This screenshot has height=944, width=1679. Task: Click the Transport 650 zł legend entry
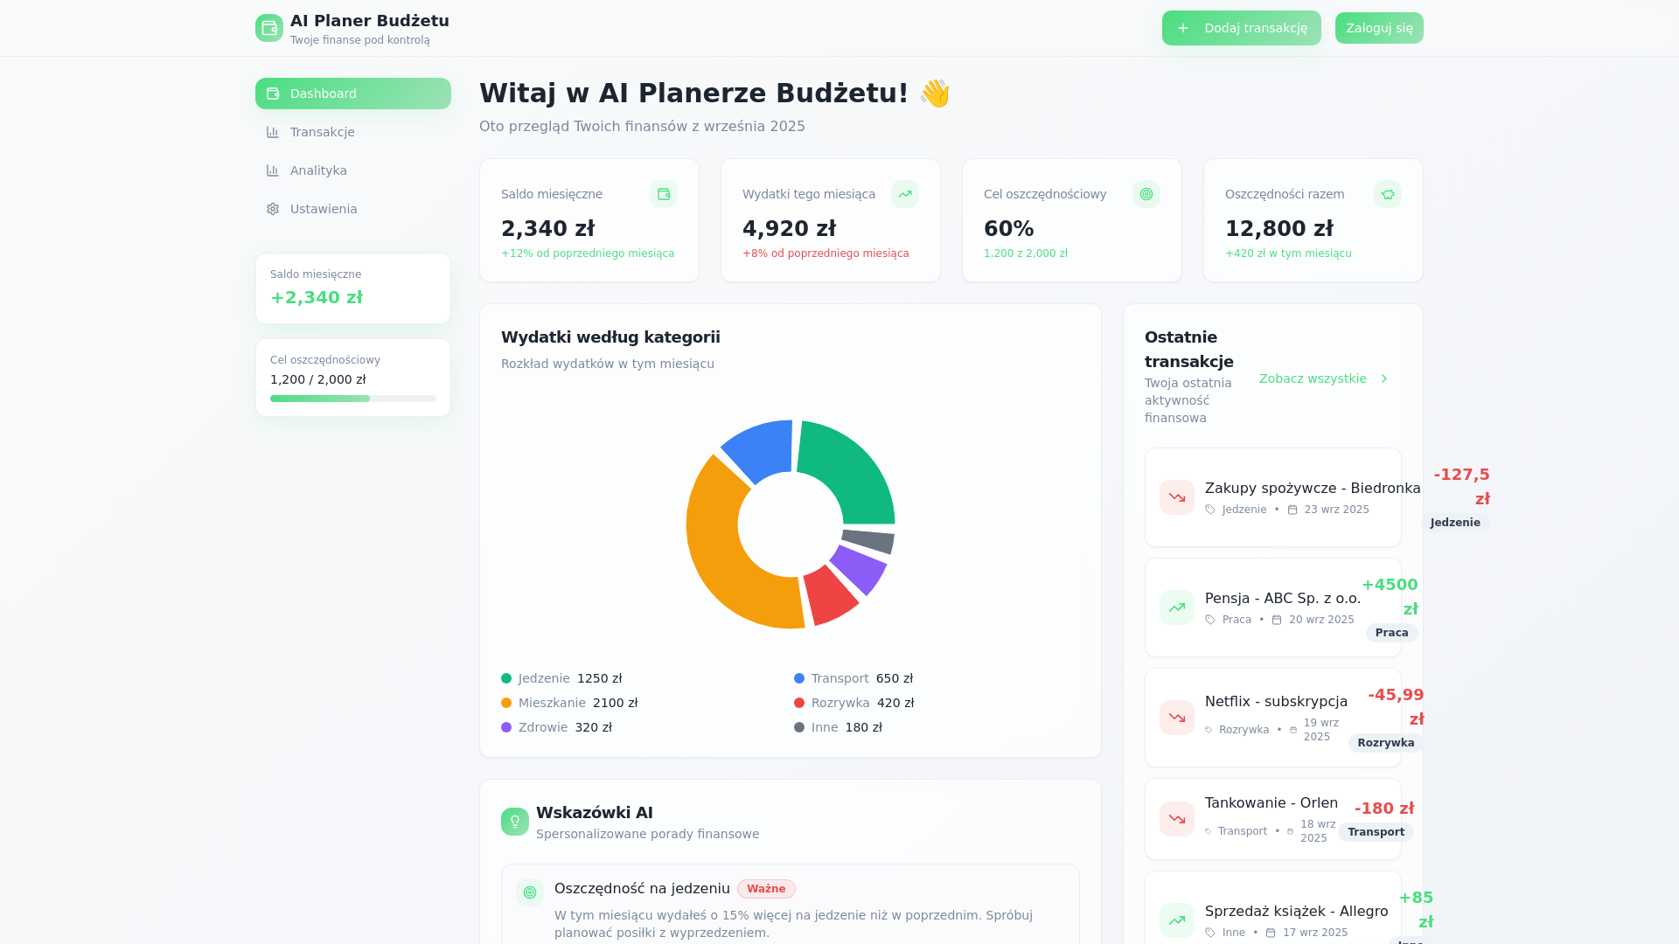(x=853, y=678)
